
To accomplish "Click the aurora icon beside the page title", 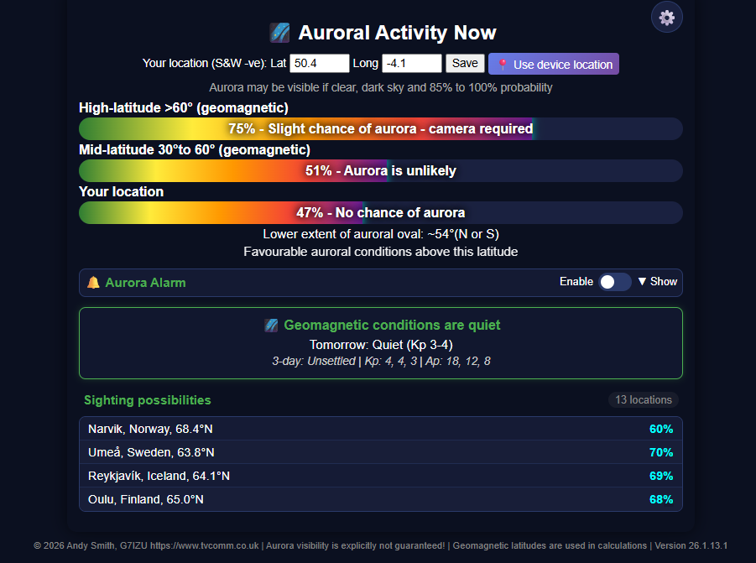I will [x=279, y=33].
